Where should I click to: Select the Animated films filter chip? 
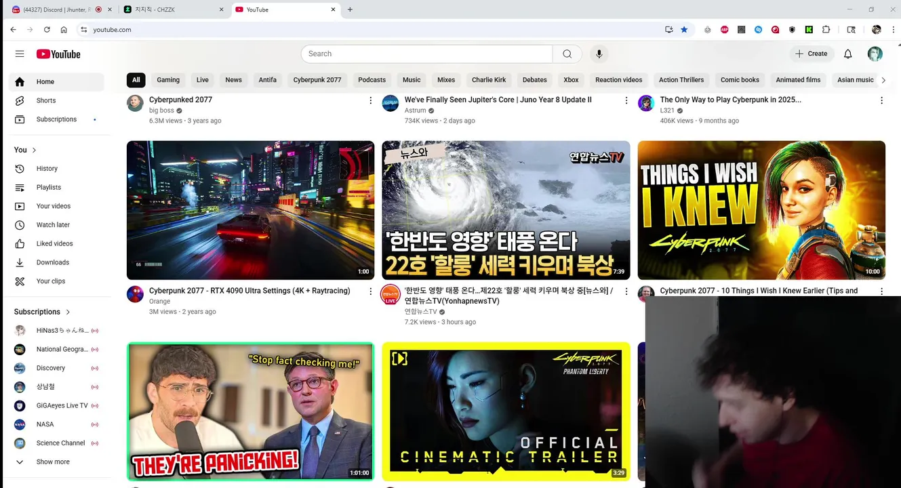coord(798,80)
